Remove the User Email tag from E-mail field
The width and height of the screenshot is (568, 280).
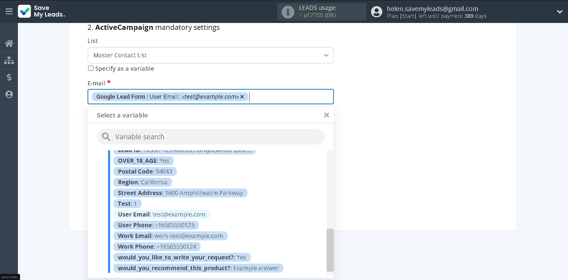point(242,97)
